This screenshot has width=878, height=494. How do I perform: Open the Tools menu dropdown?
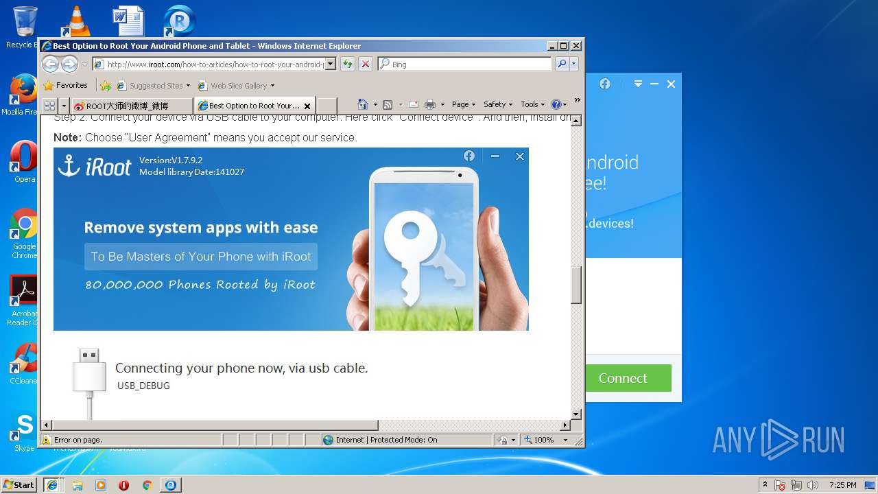[532, 104]
